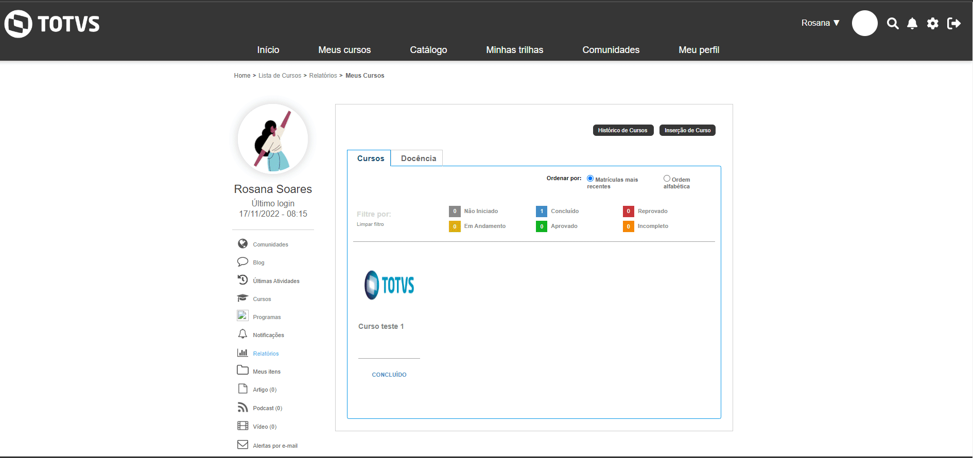Click Histórico de Cursos button
973x458 pixels.
tap(623, 130)
